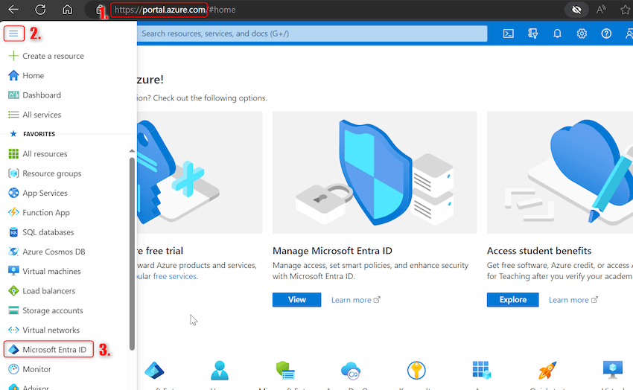This screenshot has height=390, width=633.
Task: Click the crossed-out eye tracking icon
Action: (x=576, y=9)
